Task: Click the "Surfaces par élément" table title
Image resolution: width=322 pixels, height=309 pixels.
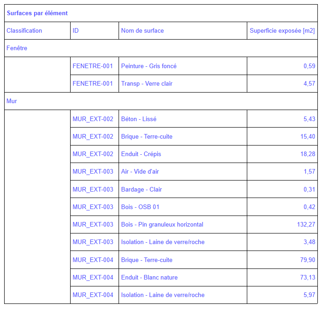Action: coord(37,13)
